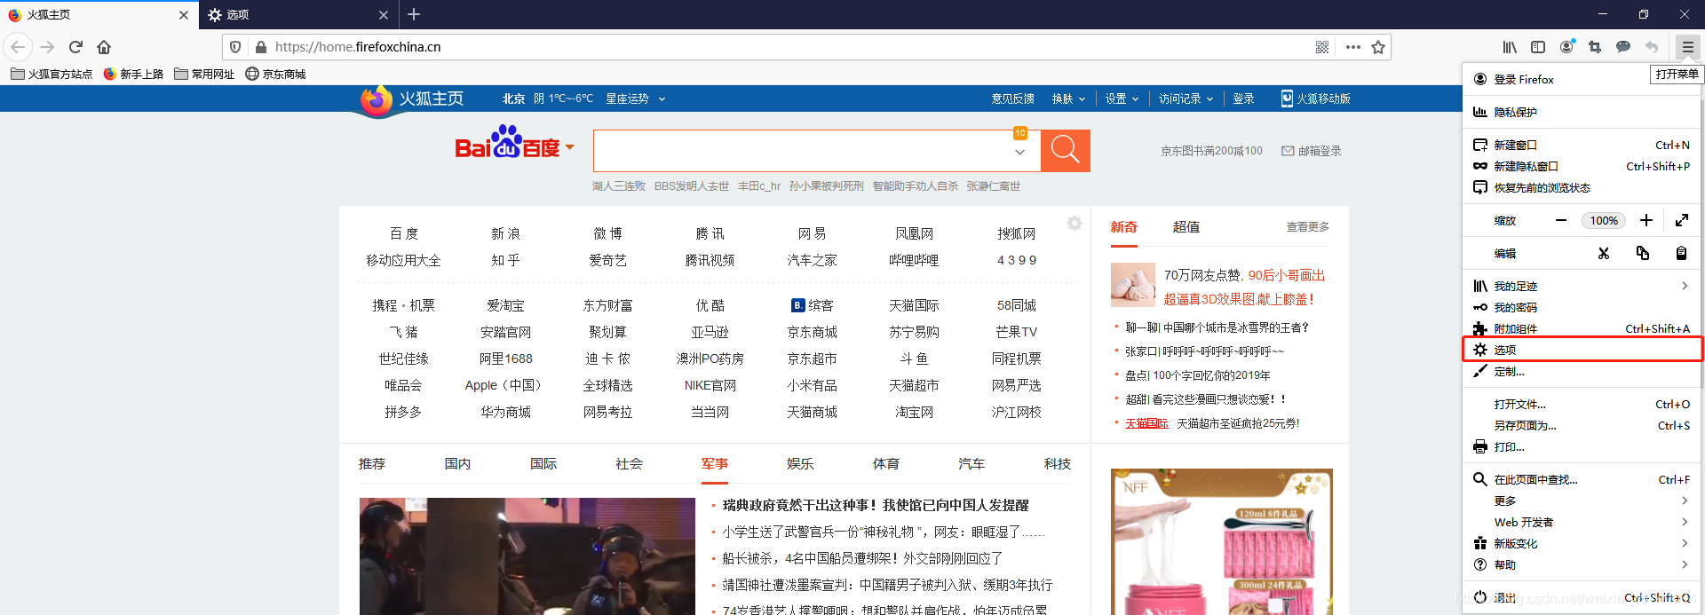Open the QR code icon in address bar
This screenshot has height=615, width=1705.
(x=1322, y=47)
